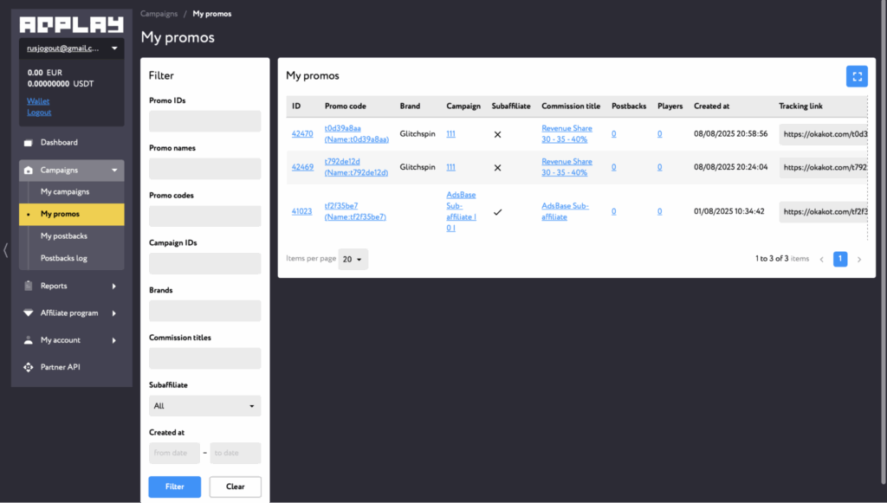The image size is (887, 503).
Task: Click the Dashboard icon in sidebar
Action: tap(29, 143)
